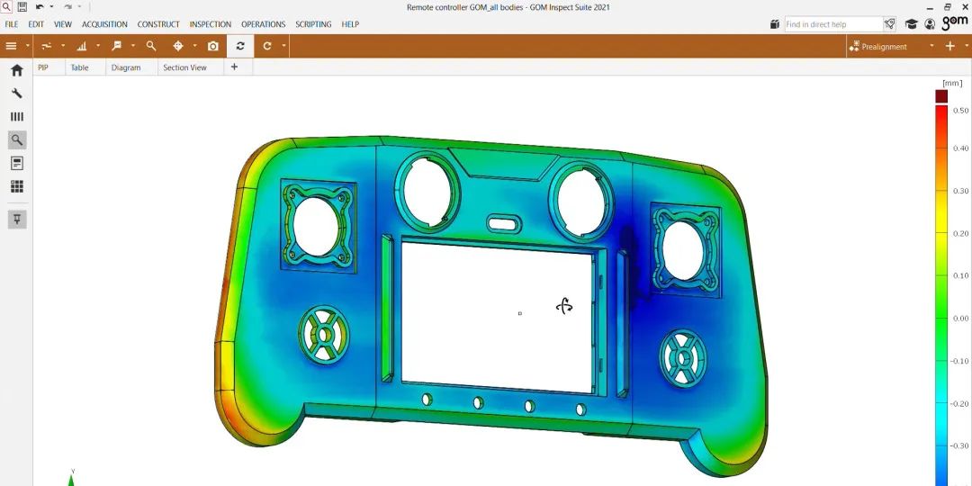This screenshot has width=972, height=486.
Task: Add a new view tab with plus
Action: 234,67
